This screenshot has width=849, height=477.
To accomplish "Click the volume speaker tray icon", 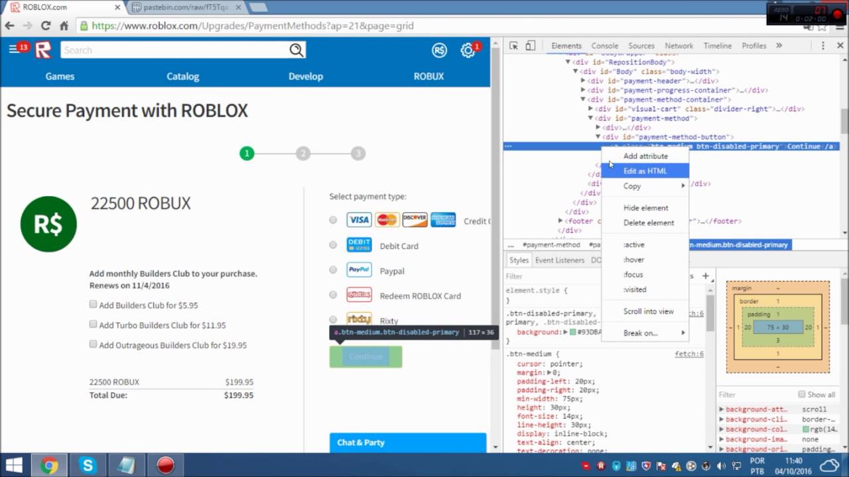I will 720,466.
